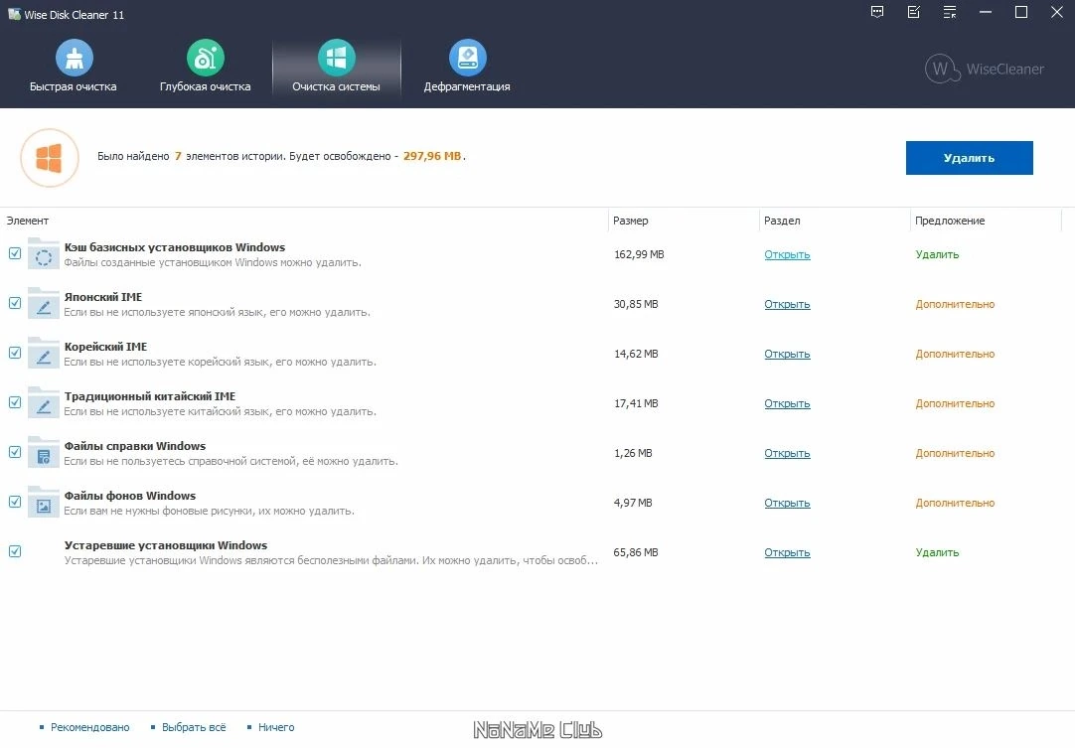This screenshot has width=1075, height=748.
Task: Sort by the Размер column header
Action: (x=631, y=221)
